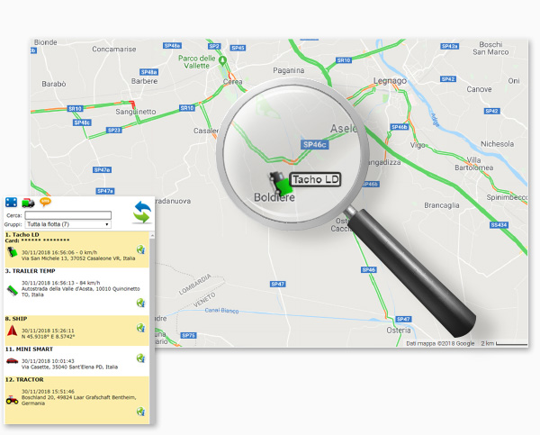Select the '11. MINI SMART' vehicle title
The width and height of the screenshot is (540, 435).
coord(30,349)
